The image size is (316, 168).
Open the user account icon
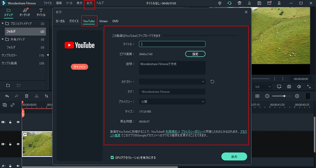click(249, 3)
